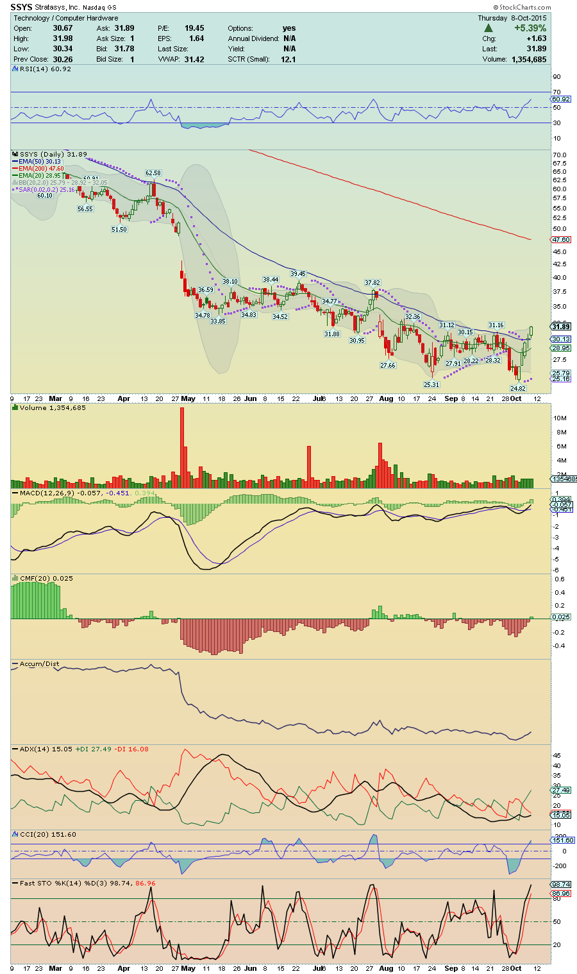This screenshot has height=974, width=577.
Task: Click the 24.82 low price label
Action: pos(518,388)
